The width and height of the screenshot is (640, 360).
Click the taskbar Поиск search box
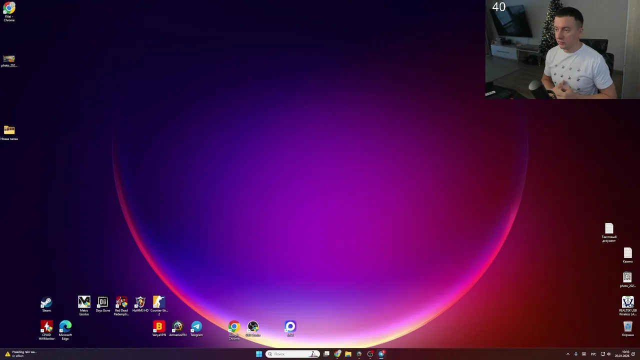[293, 354]
